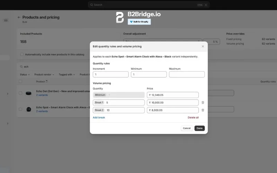The height and width of the screenshot is (173, 277).
Task: Click the Done button
Action: click(199, 128)
